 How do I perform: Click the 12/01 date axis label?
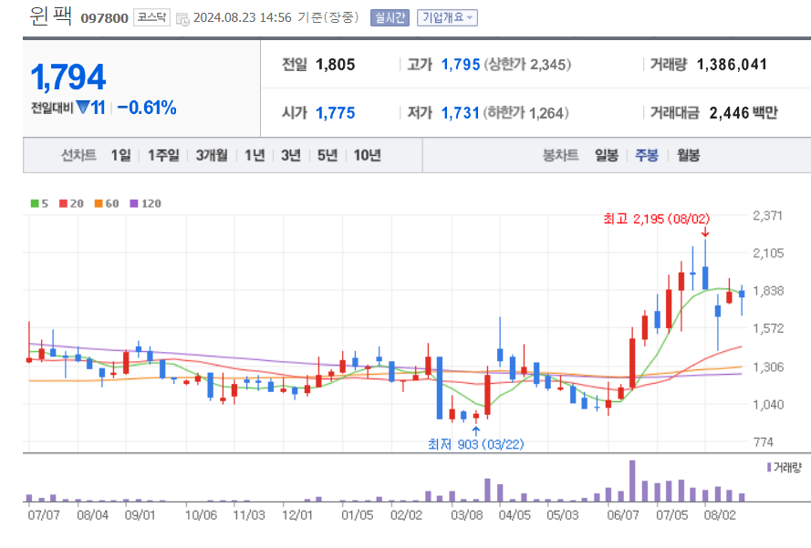pos(296,515)
